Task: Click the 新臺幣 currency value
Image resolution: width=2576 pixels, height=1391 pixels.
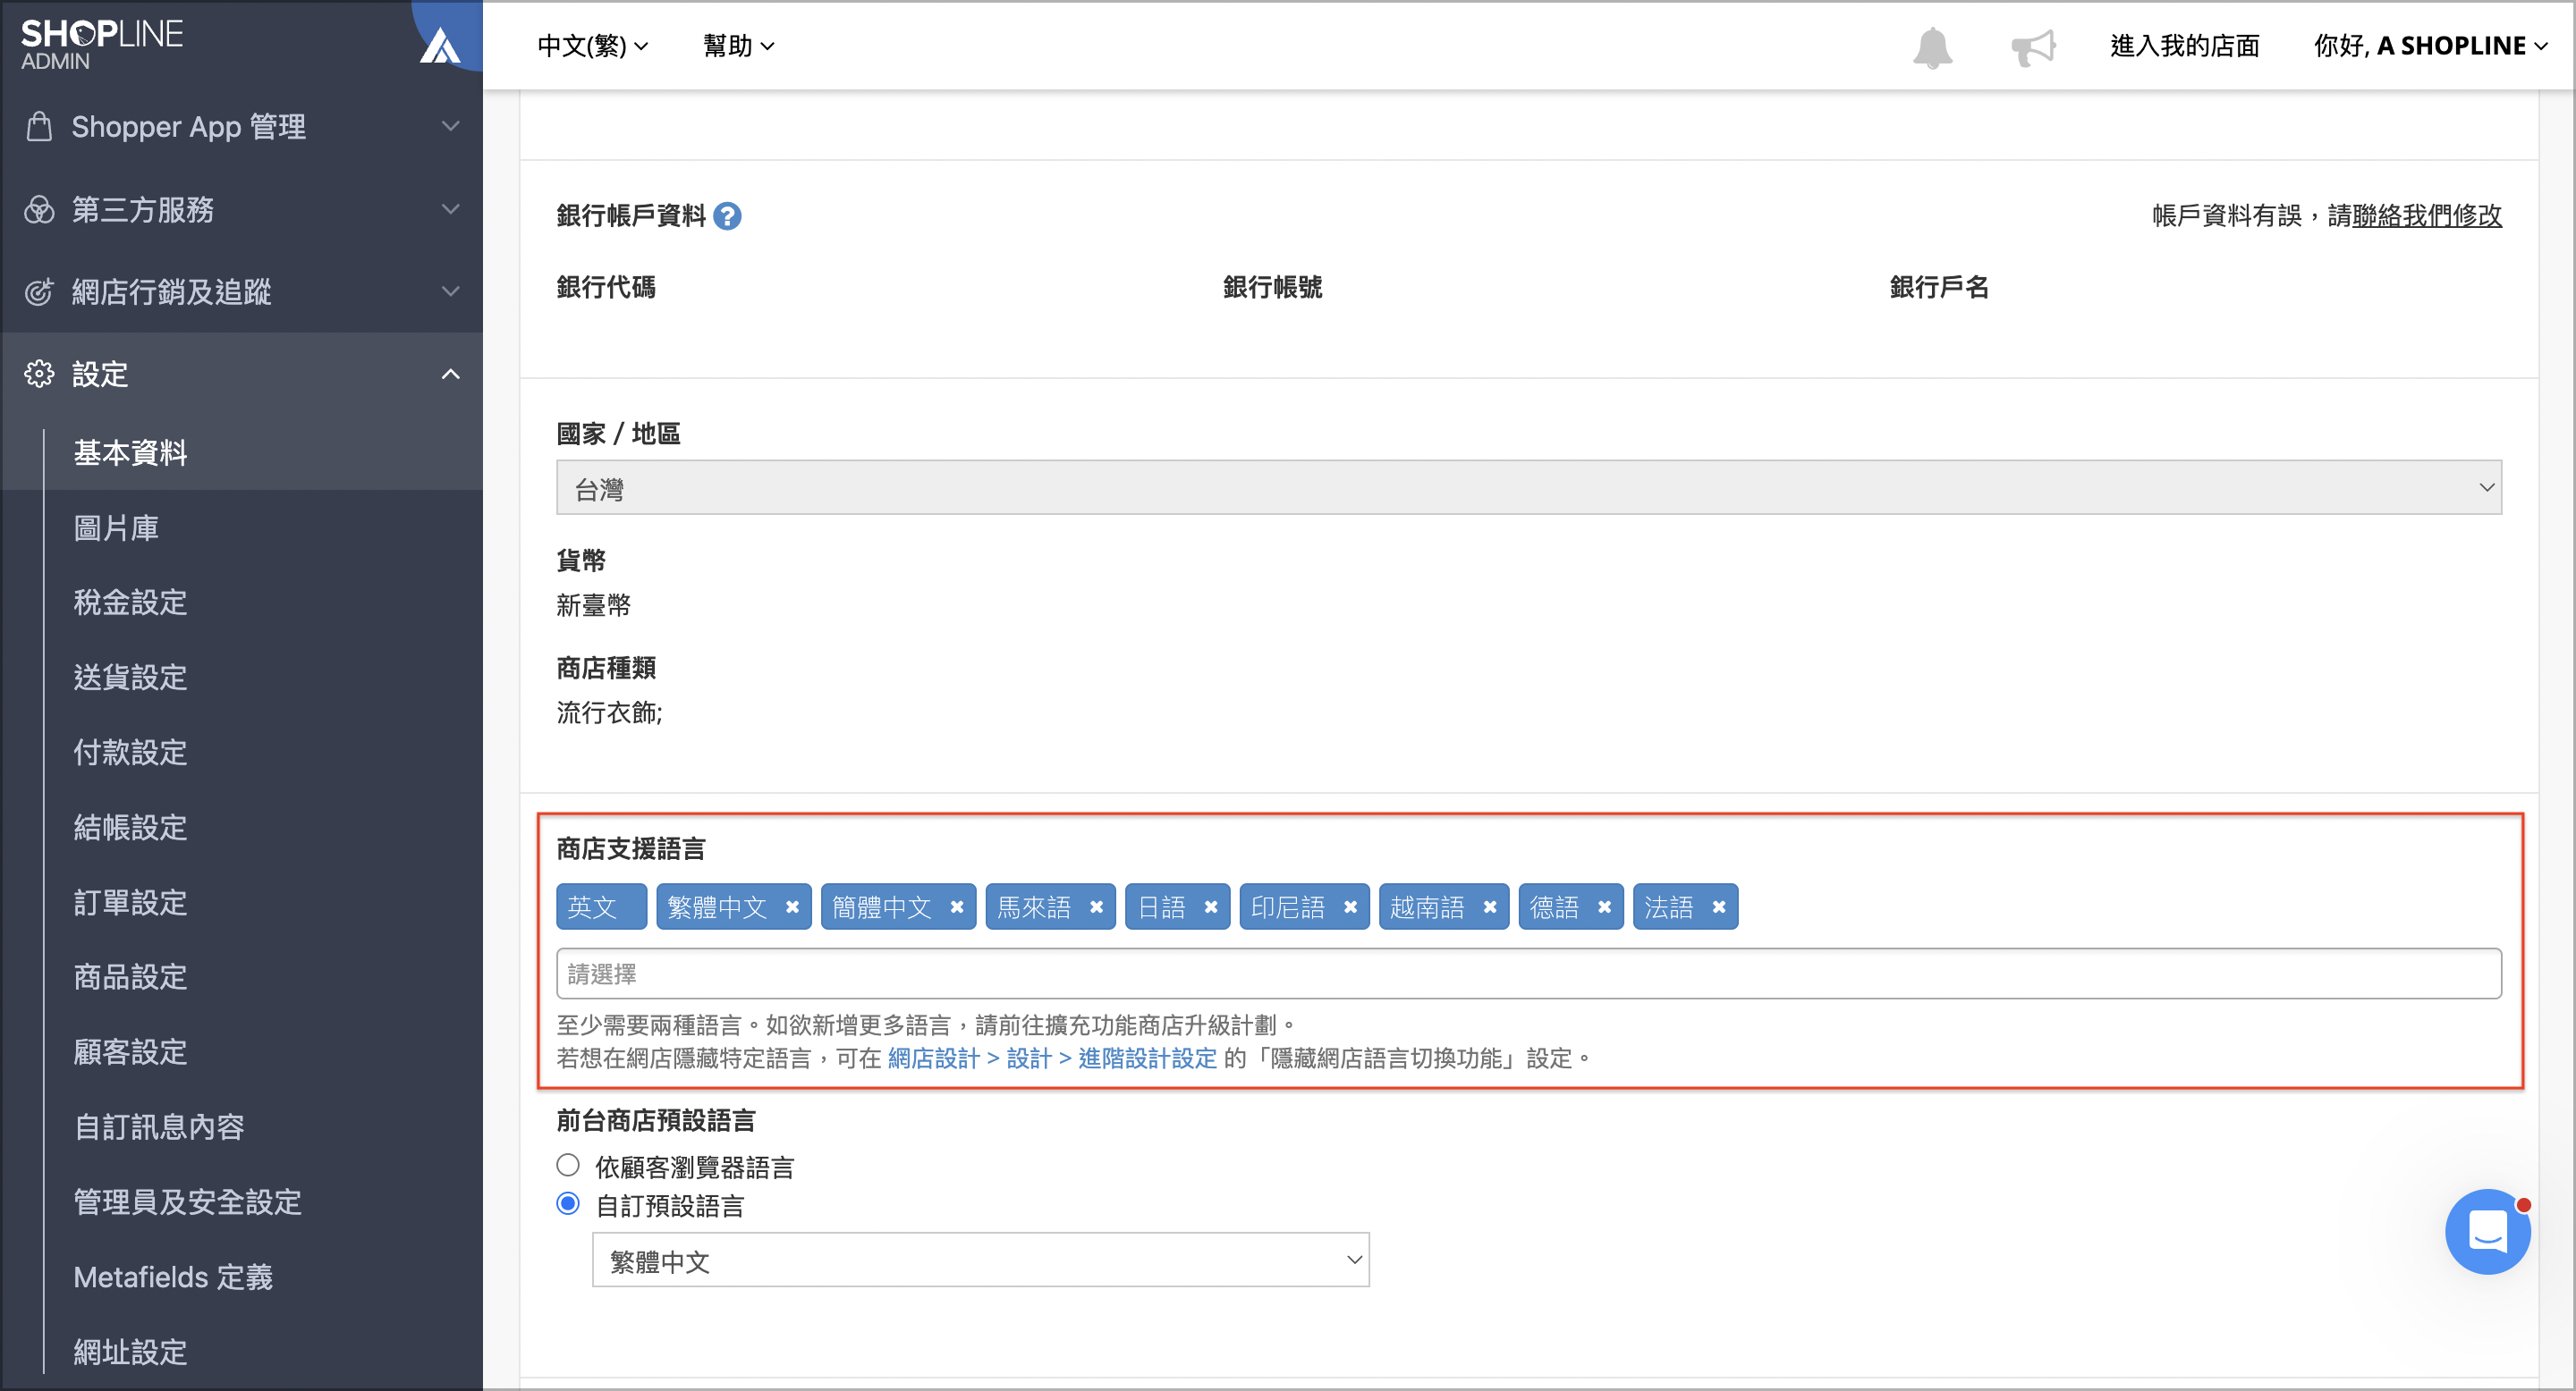Action: (594, 605)
